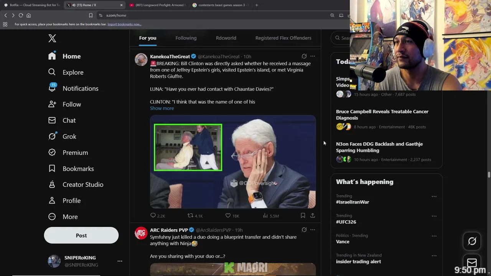Viewport: 491px width, 276px height.
Task: Switch to the For you tab
Action: (x=148, y=38)
